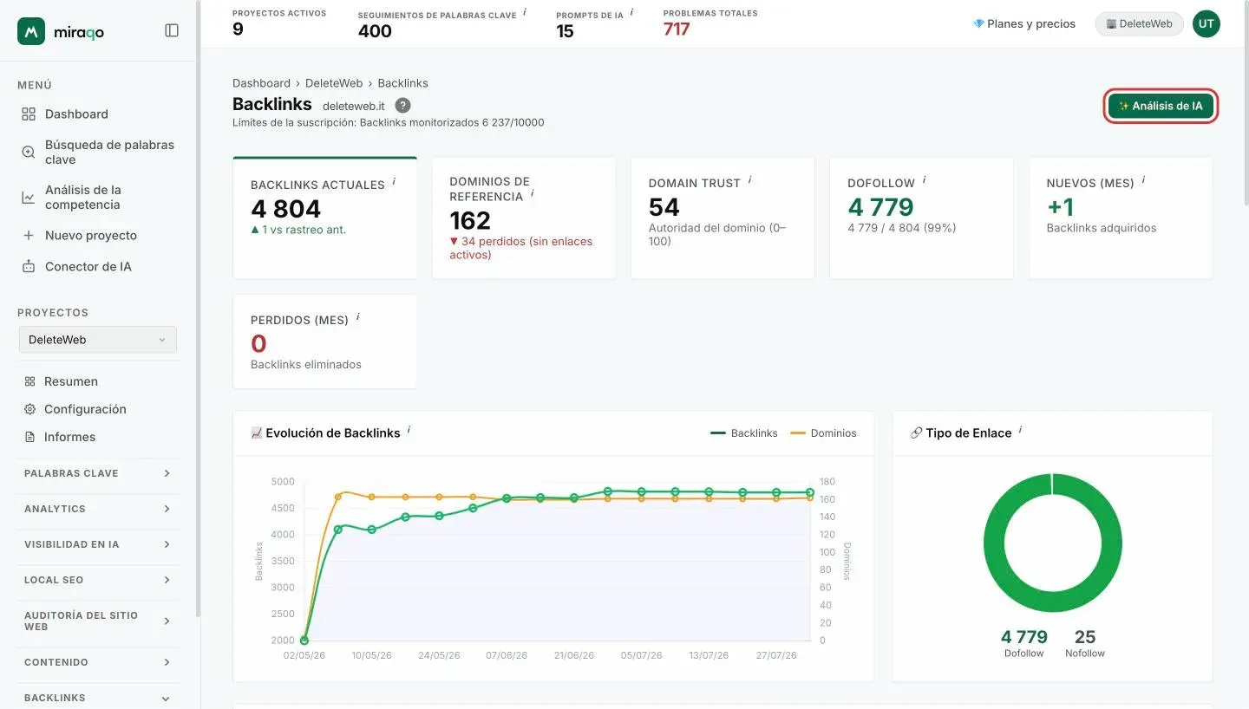Screen dimensions: 1249x709
Task: Expand the Visibilidad en IA section
Action: (x=97, y=544)
